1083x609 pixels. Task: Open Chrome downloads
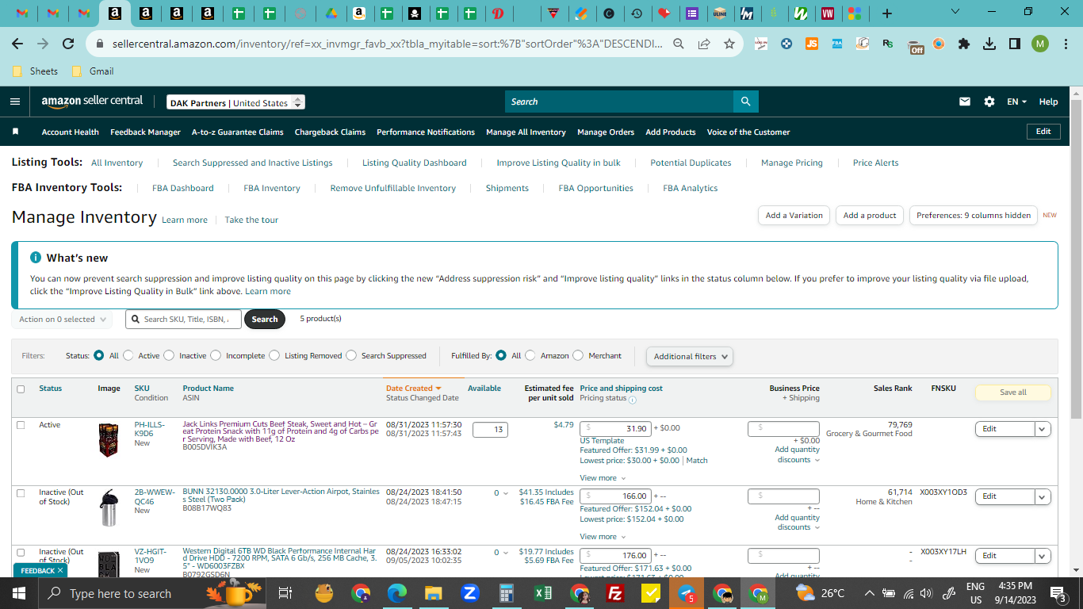989,44
